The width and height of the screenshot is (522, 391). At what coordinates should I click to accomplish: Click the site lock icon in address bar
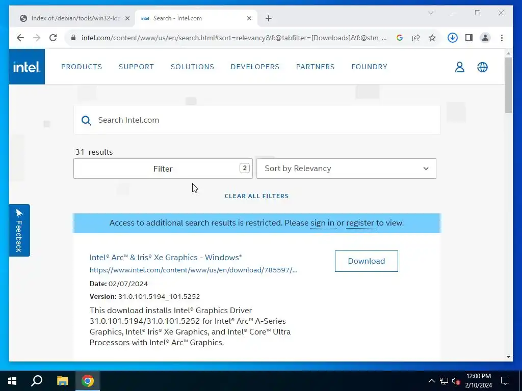tap(73, 38)
